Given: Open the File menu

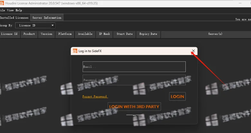Looking at the screenshot, I should tap(2, 10).
